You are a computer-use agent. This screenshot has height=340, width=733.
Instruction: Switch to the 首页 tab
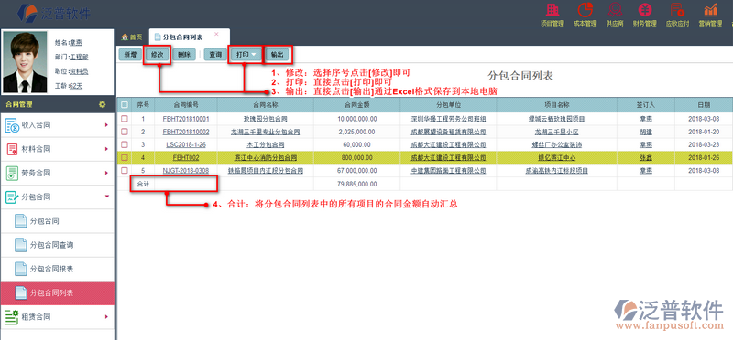[131, 37]
